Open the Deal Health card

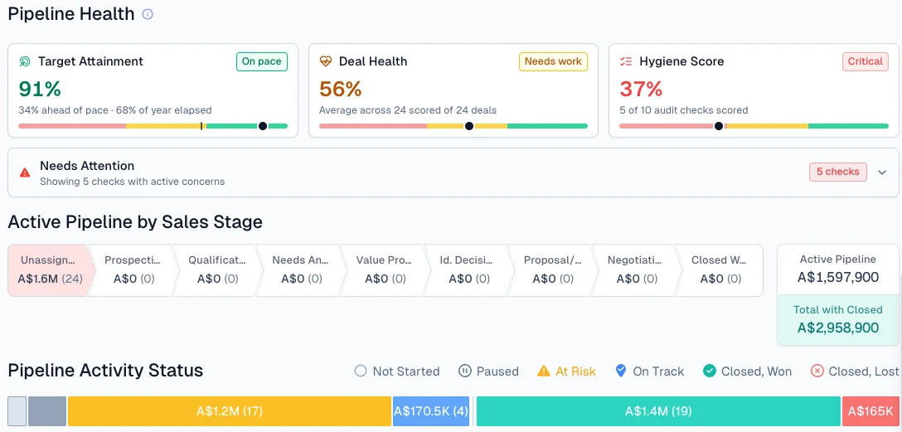[x=453, y=90]
